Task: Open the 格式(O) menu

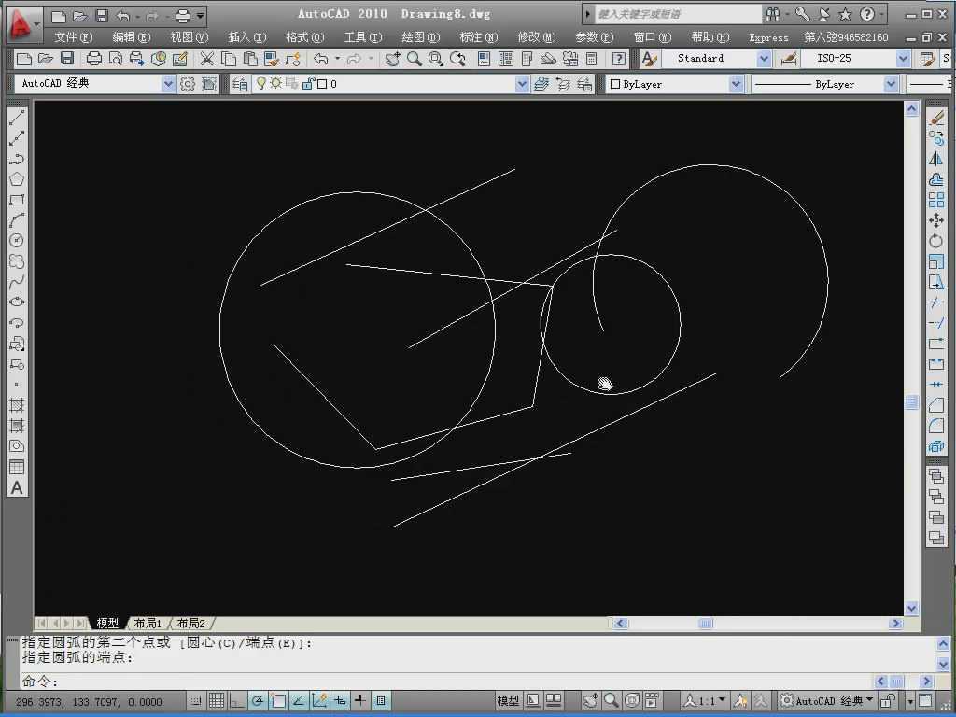Action: pyautogui.click(x=305, y=37)
